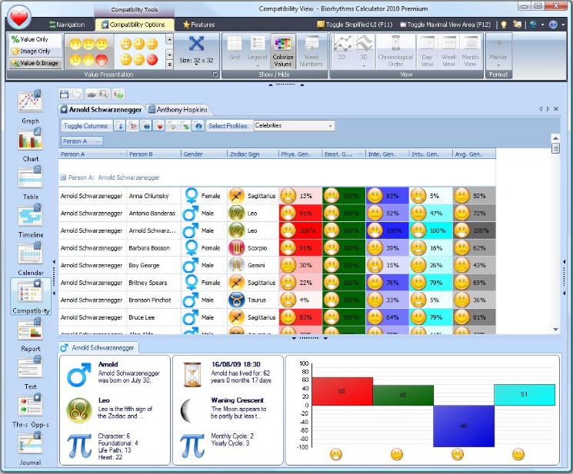Image resolution: width=573 pixels, height=474 pixels.
Task: Click the red 68 bar in chart
Action: point(342,391)
